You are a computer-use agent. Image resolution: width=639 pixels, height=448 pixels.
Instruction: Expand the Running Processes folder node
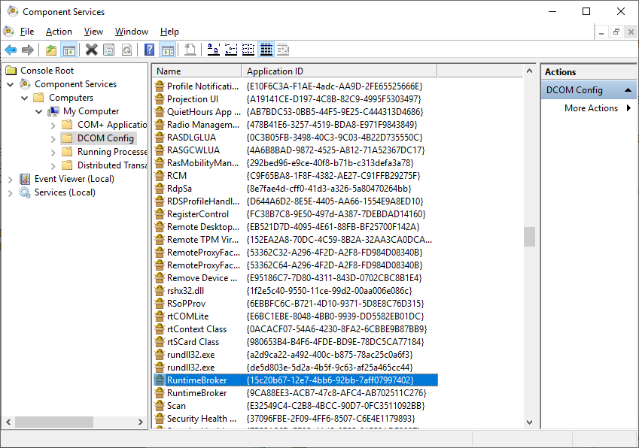(53, 153)
